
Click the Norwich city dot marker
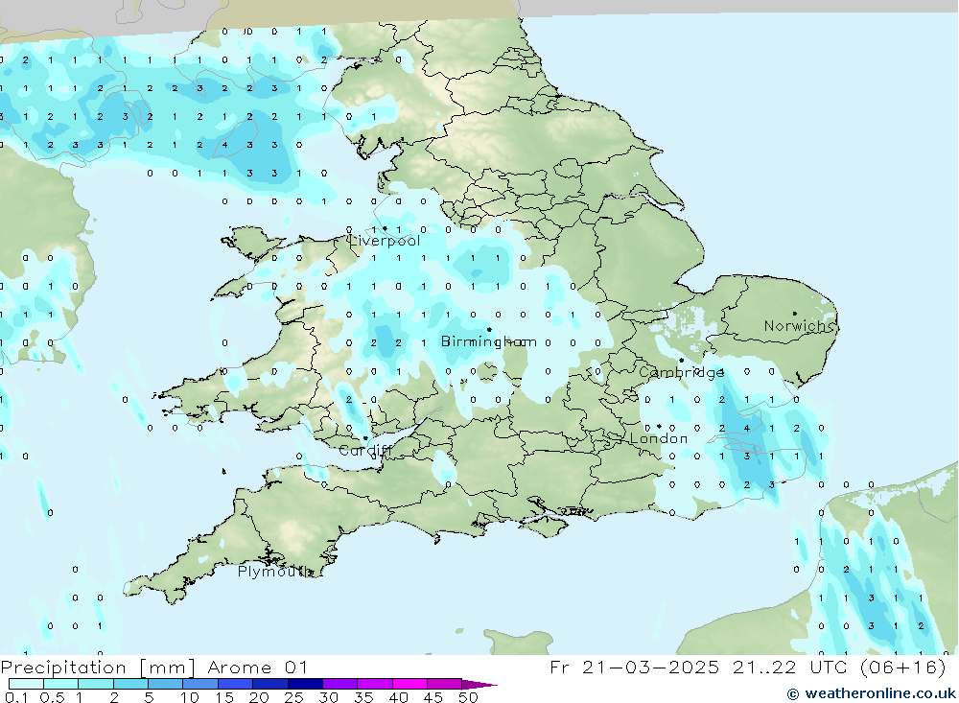pos(794,314)
